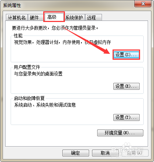The image size is (154, 162).
Task: Dismiss the dialog with 取消
Action: tap(105, 153)
